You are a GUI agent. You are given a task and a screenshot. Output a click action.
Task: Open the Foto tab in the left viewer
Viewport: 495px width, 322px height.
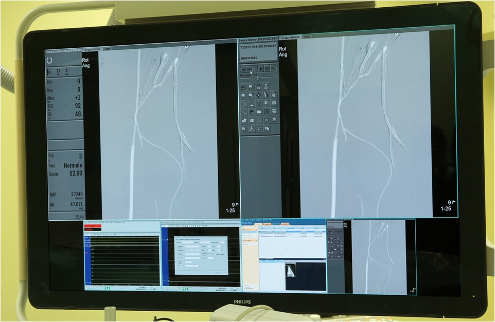[x=108, y=49]
